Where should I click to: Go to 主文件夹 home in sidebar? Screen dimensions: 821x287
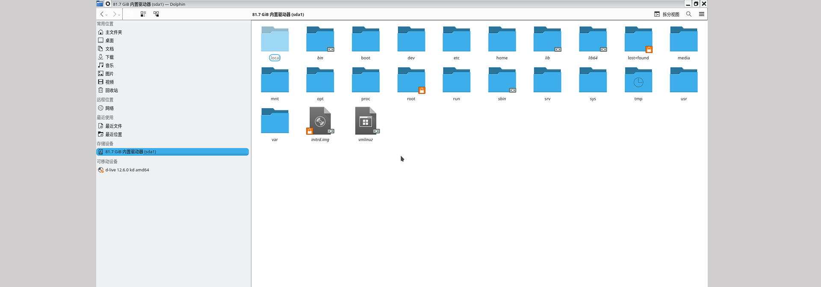coord(113,32)
